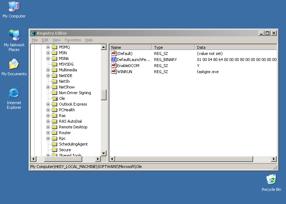
Task: Open the Favorites menu
Action: [x=73, y=40]
